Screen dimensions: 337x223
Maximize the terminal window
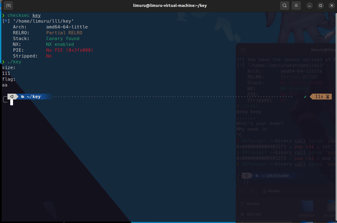[321, 6]
